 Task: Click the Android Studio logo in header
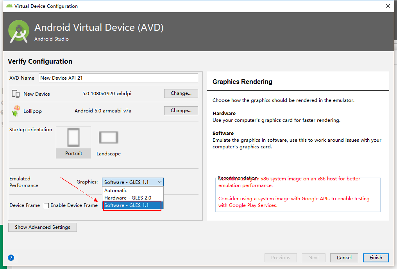[19, 32]
